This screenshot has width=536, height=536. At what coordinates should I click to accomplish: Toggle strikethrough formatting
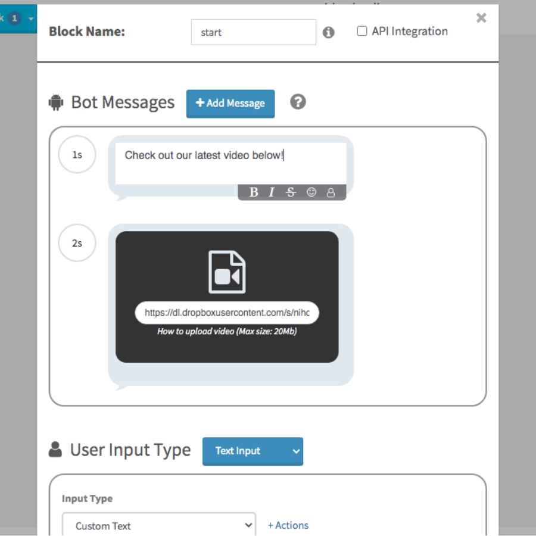291,192
